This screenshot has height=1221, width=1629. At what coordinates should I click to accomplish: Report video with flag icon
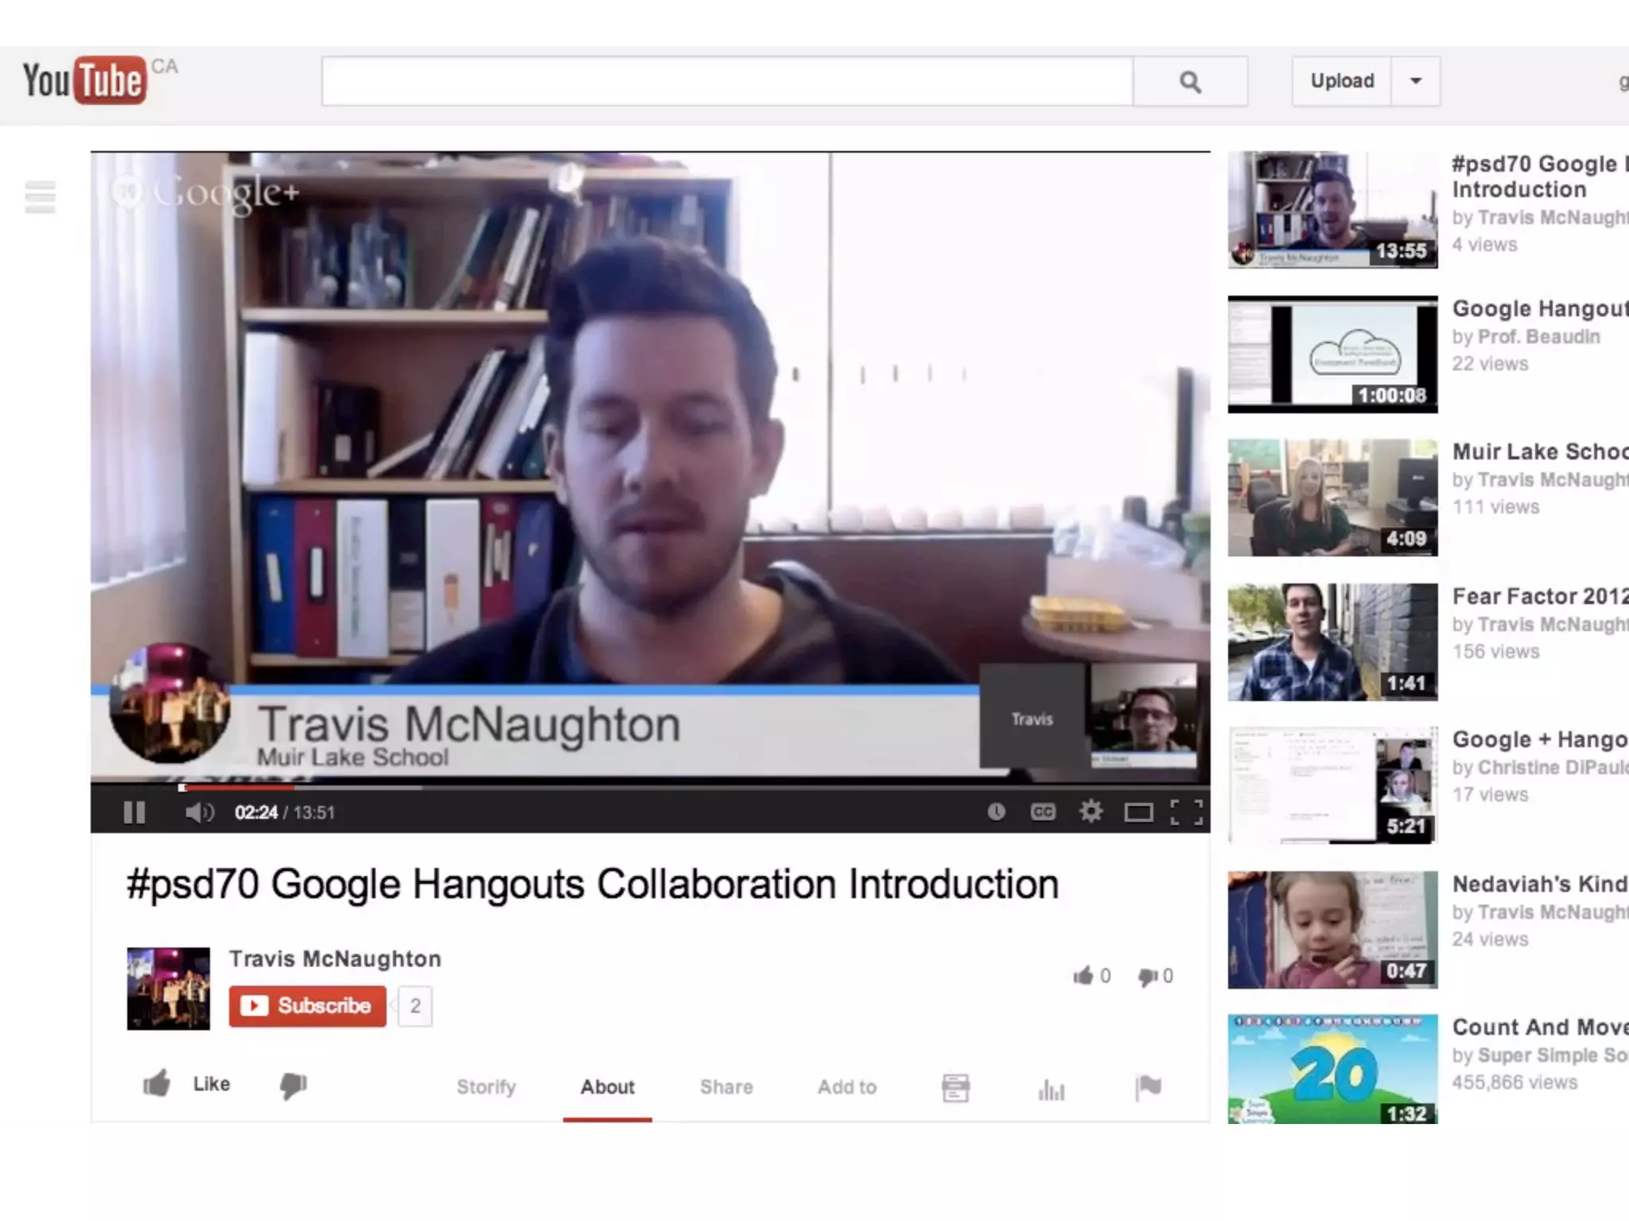click(x=1148, y=1087)
